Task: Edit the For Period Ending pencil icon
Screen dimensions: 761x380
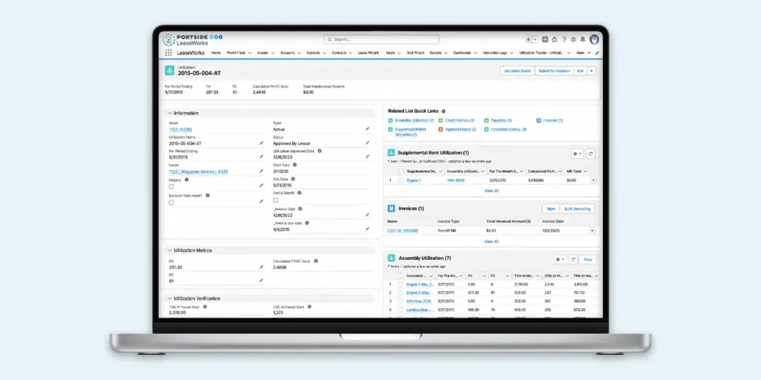Action: click(x=261, y=157)
